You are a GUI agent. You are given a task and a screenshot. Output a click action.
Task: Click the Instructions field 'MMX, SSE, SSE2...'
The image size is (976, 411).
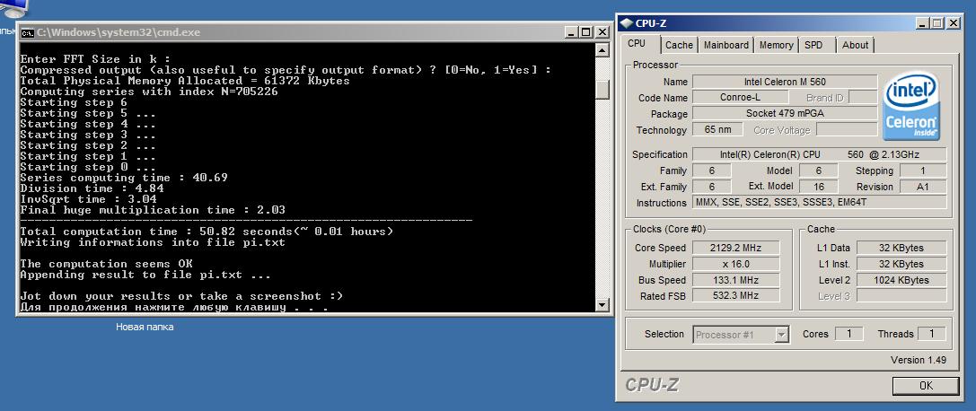tap(819, 203)
